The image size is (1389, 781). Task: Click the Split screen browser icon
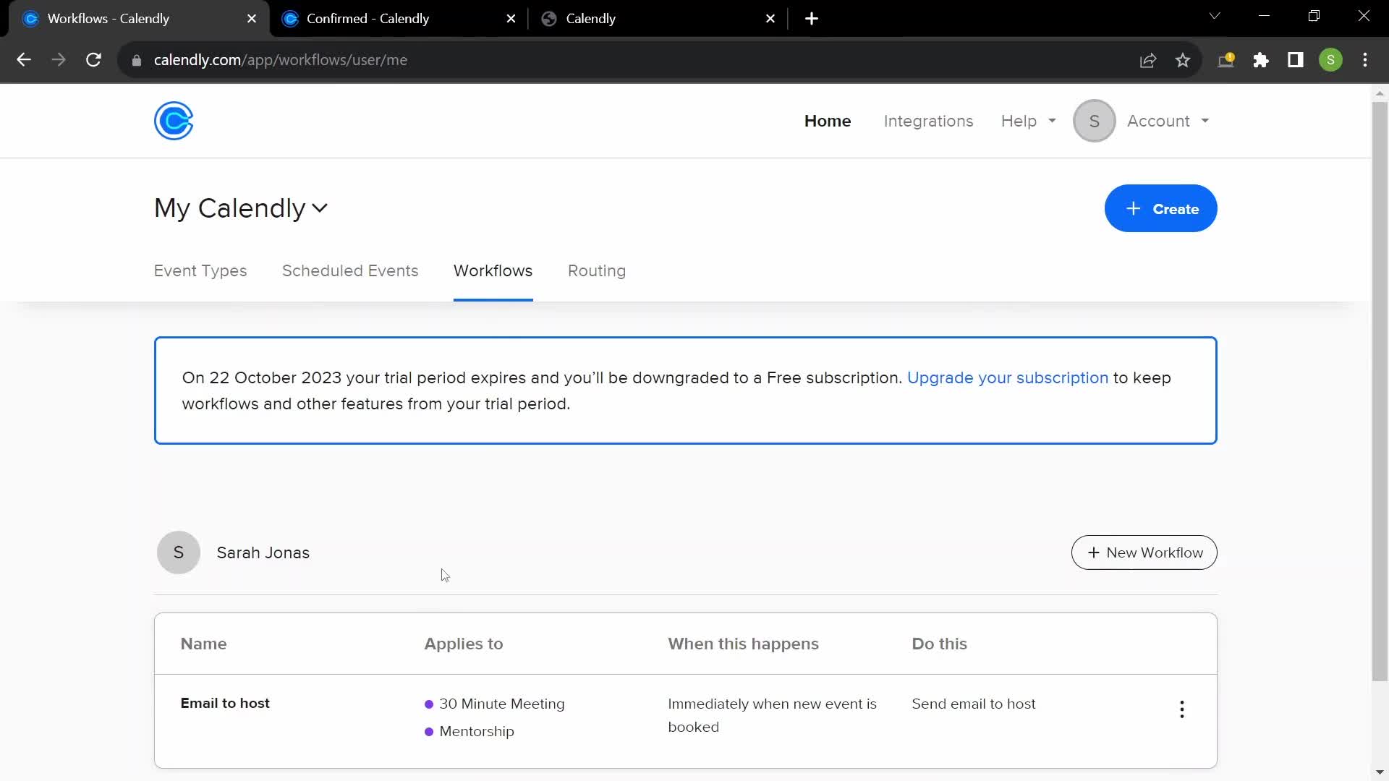click(1296, 59)
